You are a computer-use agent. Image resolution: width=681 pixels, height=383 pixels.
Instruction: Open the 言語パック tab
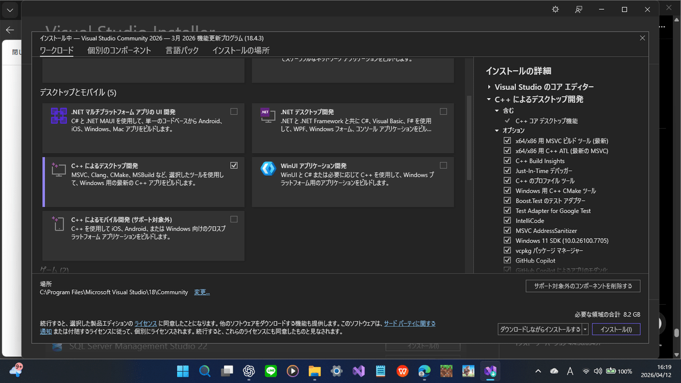coord(182,50)
